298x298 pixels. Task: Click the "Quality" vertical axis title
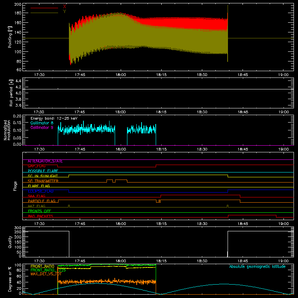pos(10,242)
